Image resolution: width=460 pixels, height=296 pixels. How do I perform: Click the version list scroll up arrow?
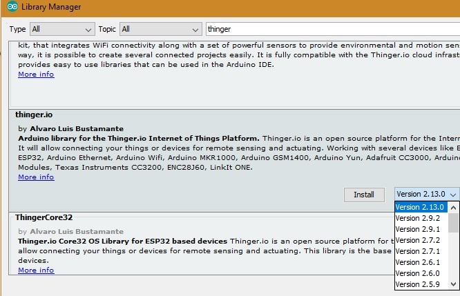(x=453, y=208)
